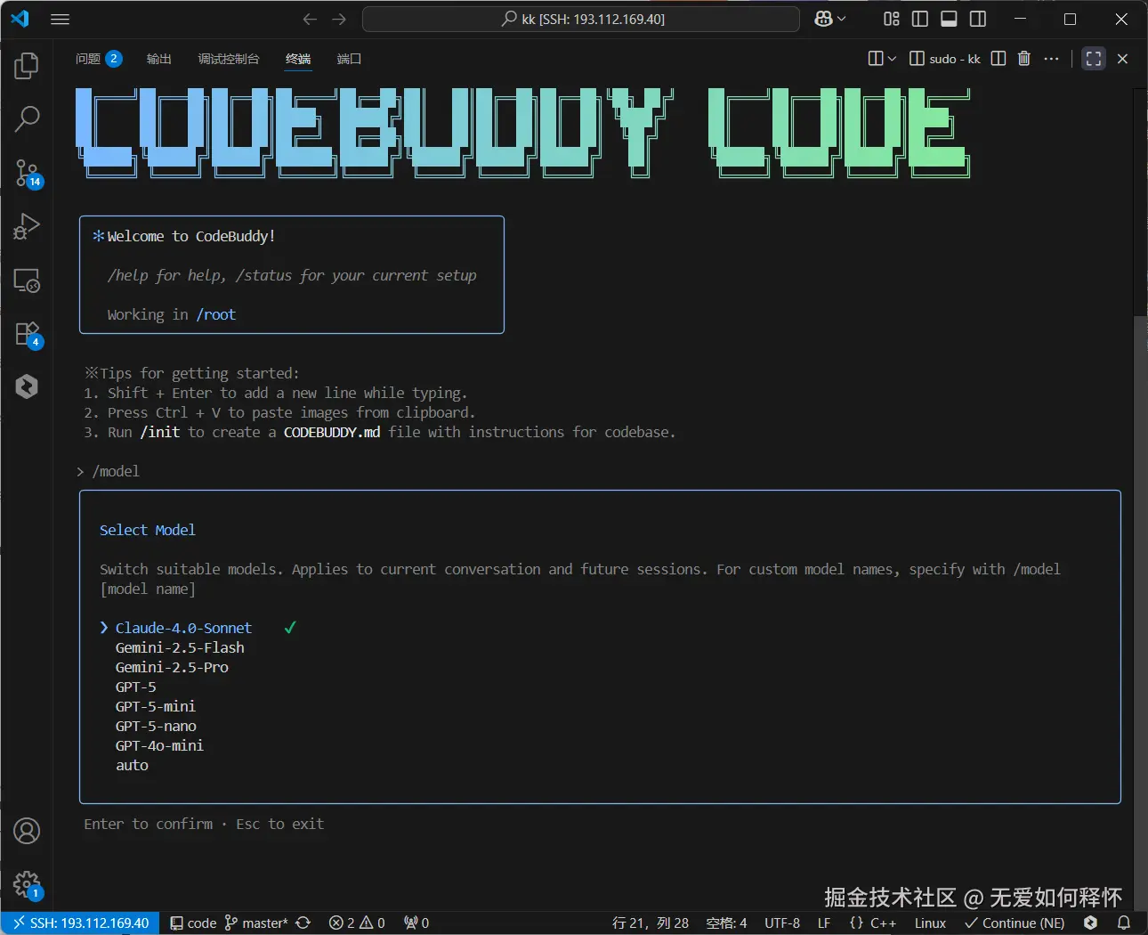1148x935 pixels.
Task: Click the /model command line
Action: (116, 471)
